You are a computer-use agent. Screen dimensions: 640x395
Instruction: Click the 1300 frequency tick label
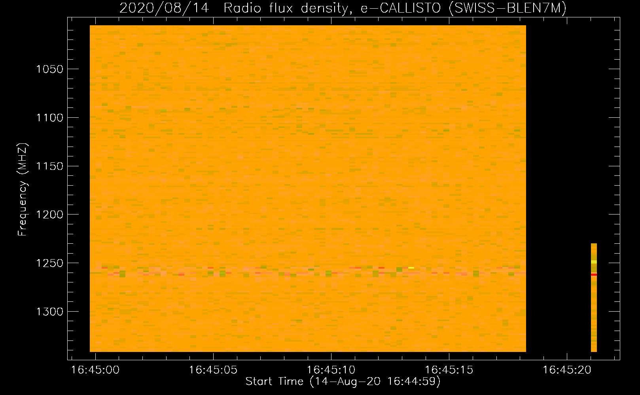pos(49,312)
